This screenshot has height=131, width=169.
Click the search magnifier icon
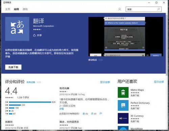click(159, 9)
